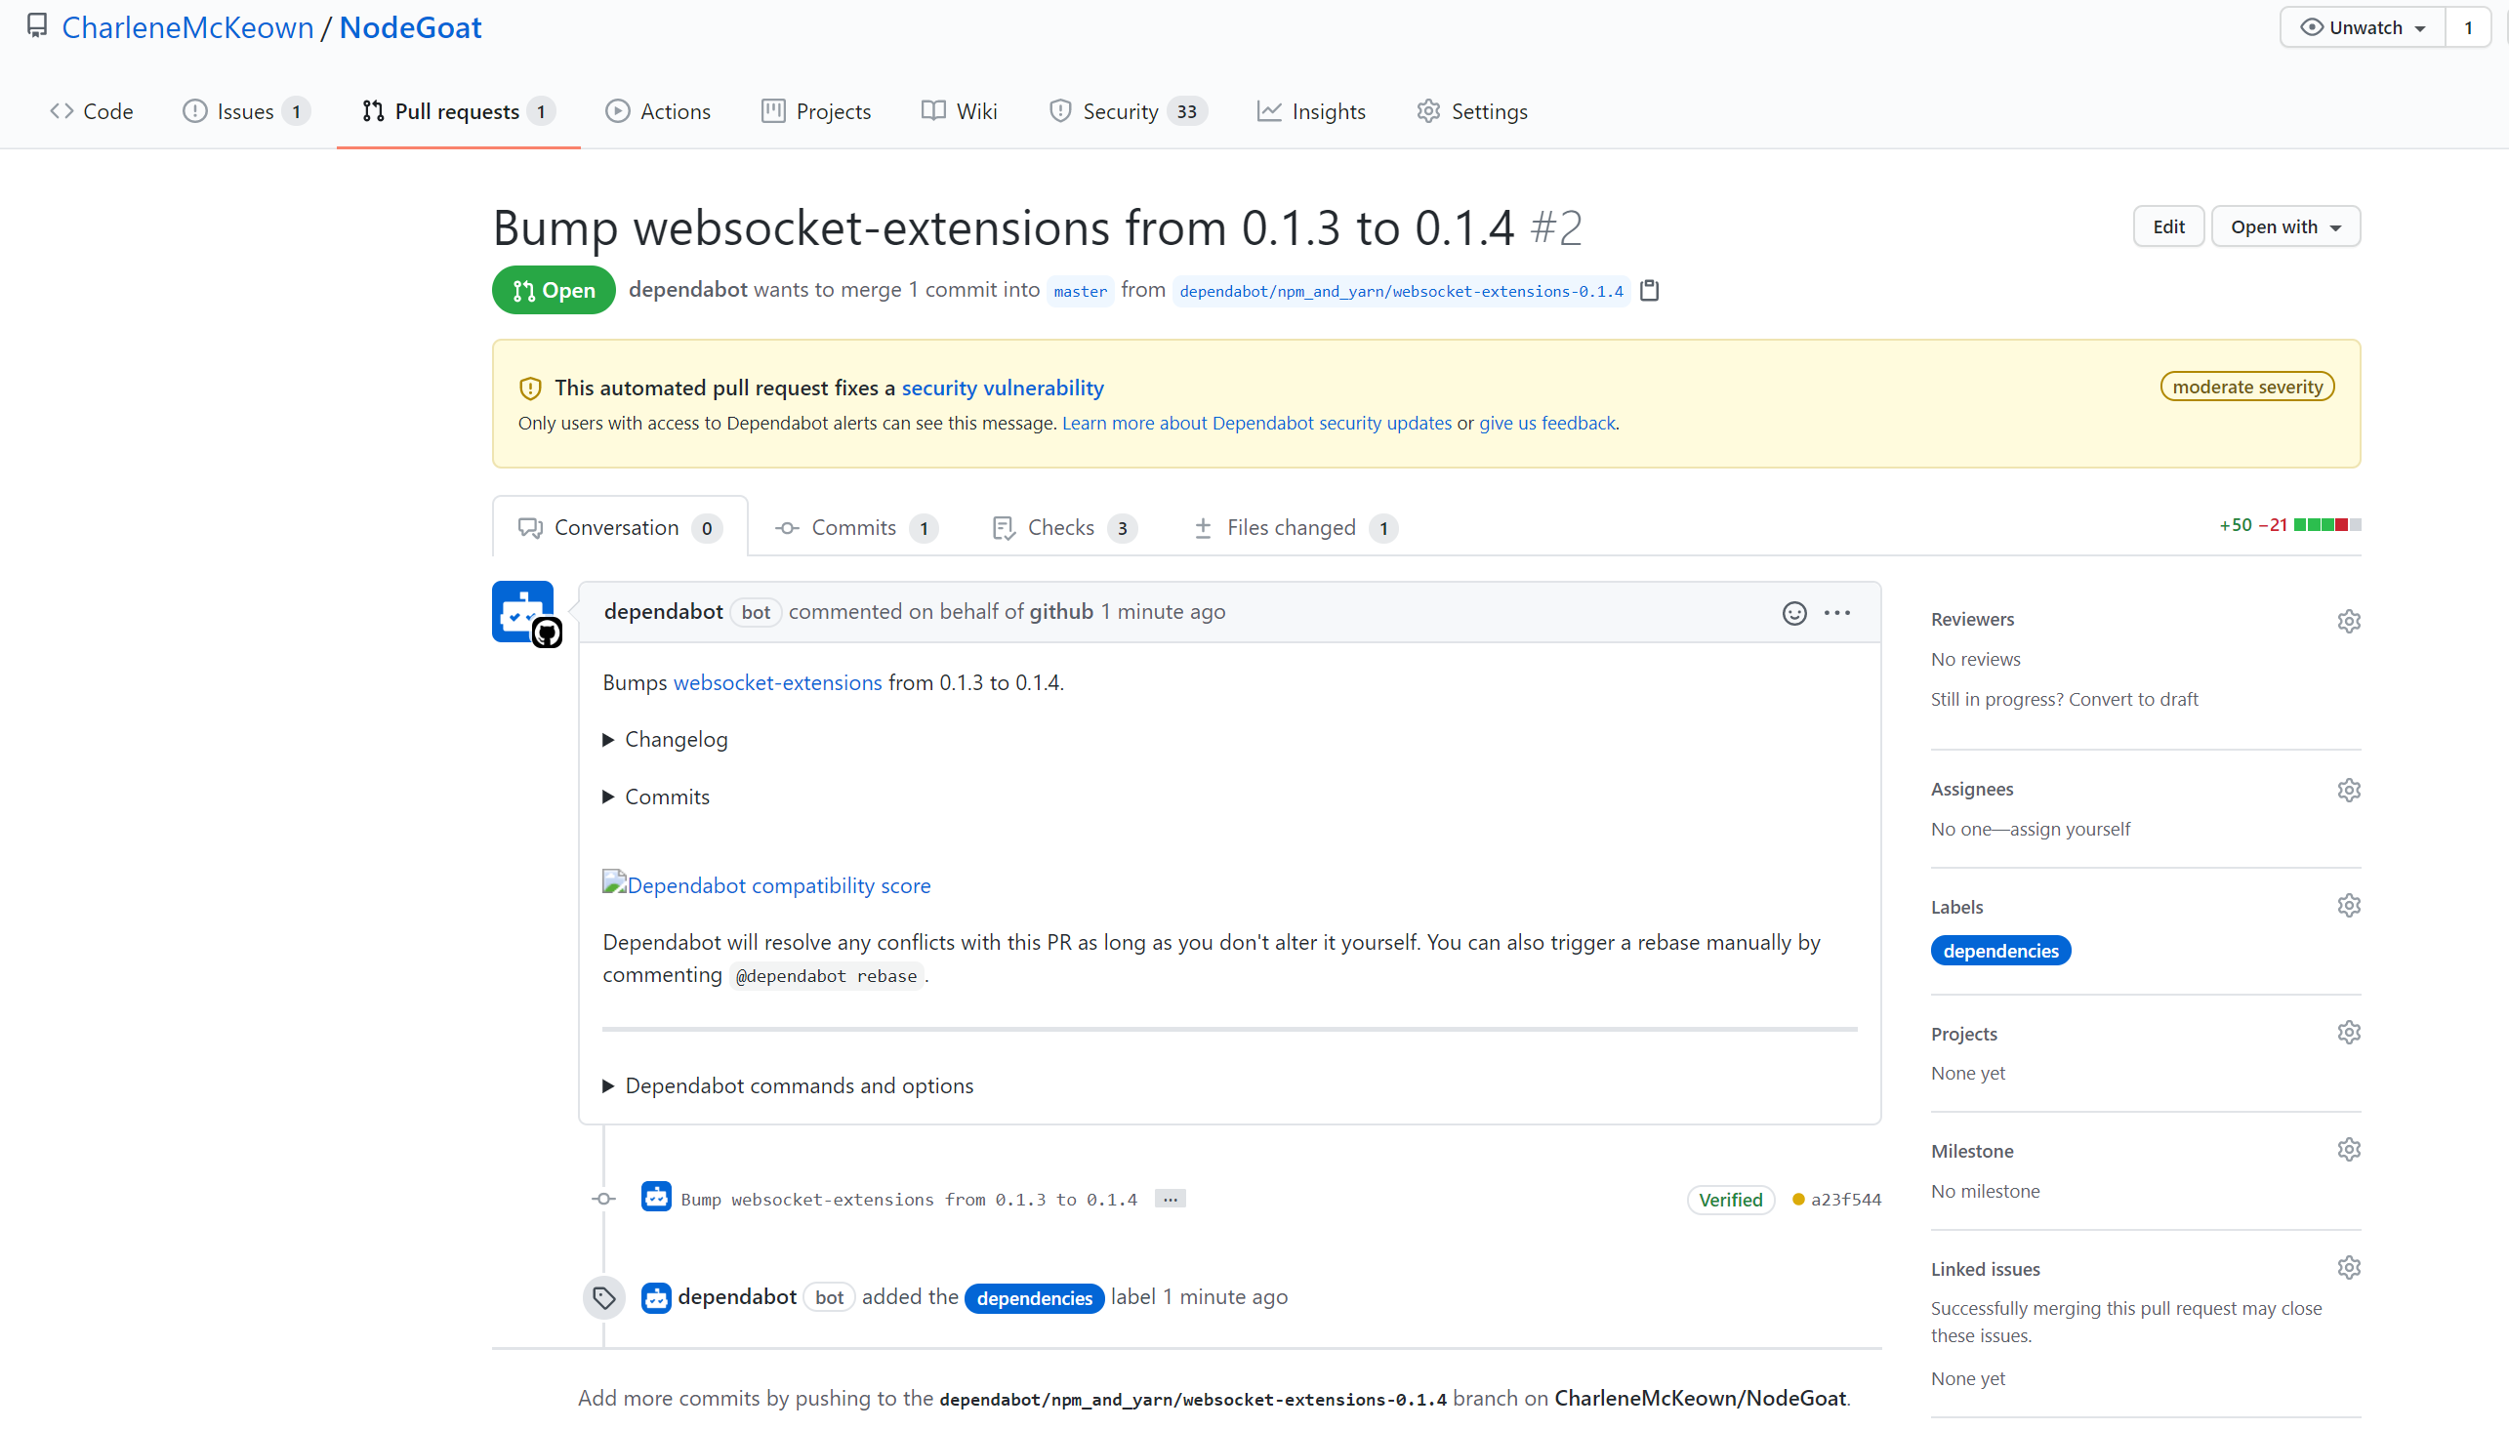Open the Unwatch dropdown

coord(2362,27)
